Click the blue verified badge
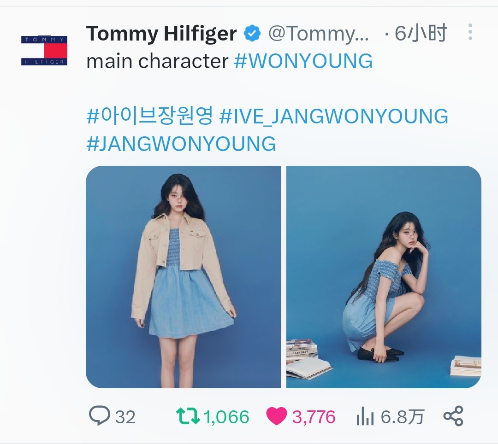Viewport: 498px width, 444px height. coord(252,33)
